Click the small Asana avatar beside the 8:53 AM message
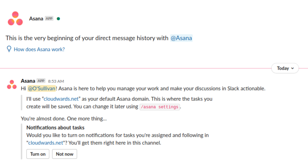The image size is (308, 164). pos(12,84)
